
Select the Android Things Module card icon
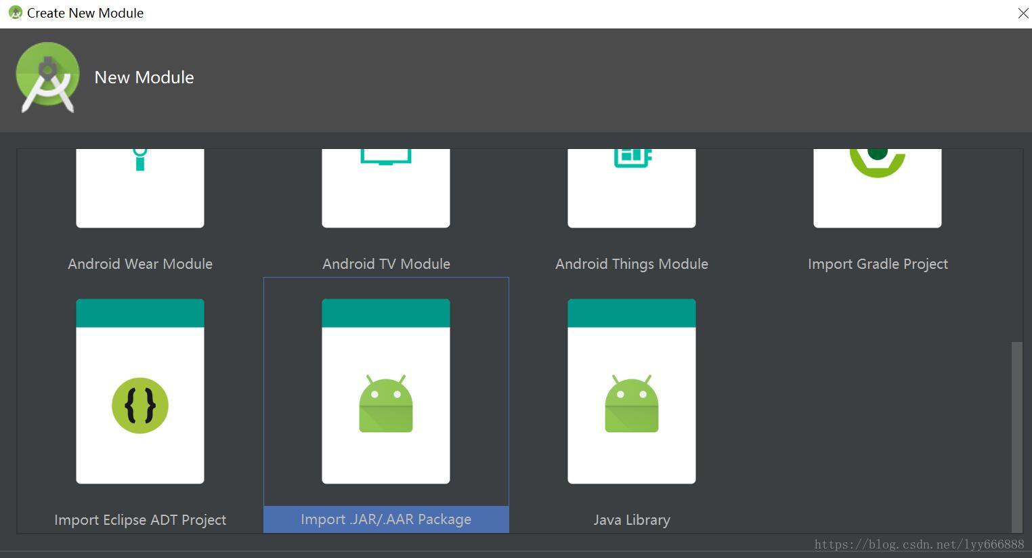point(632,188)
